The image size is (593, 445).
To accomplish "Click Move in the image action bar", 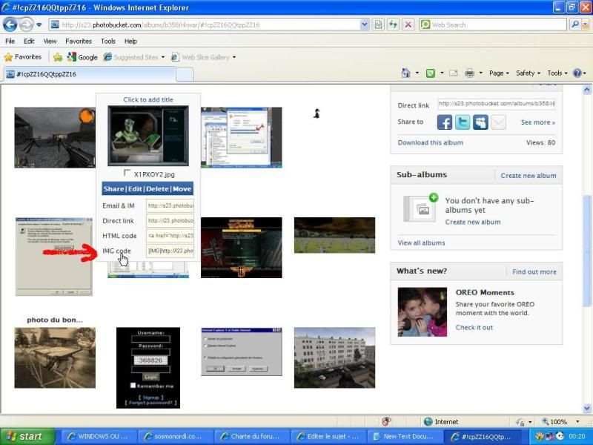I will (182, 189).
